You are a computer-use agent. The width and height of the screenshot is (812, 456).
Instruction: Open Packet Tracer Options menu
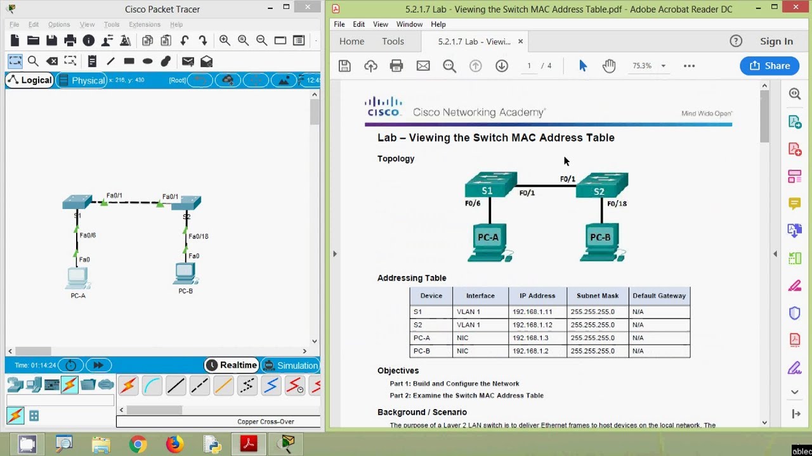[59, 25]
